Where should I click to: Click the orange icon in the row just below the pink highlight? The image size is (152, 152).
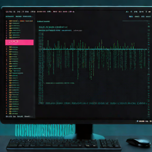10,47
